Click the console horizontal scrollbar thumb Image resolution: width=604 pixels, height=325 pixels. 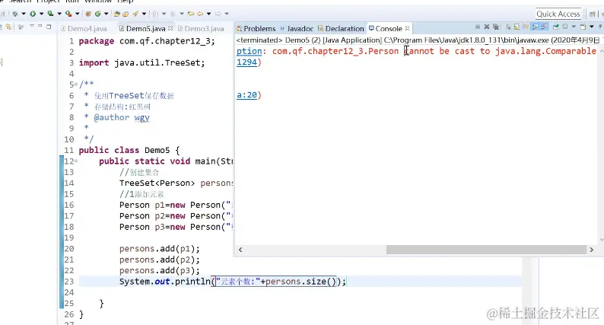(486, 250)
